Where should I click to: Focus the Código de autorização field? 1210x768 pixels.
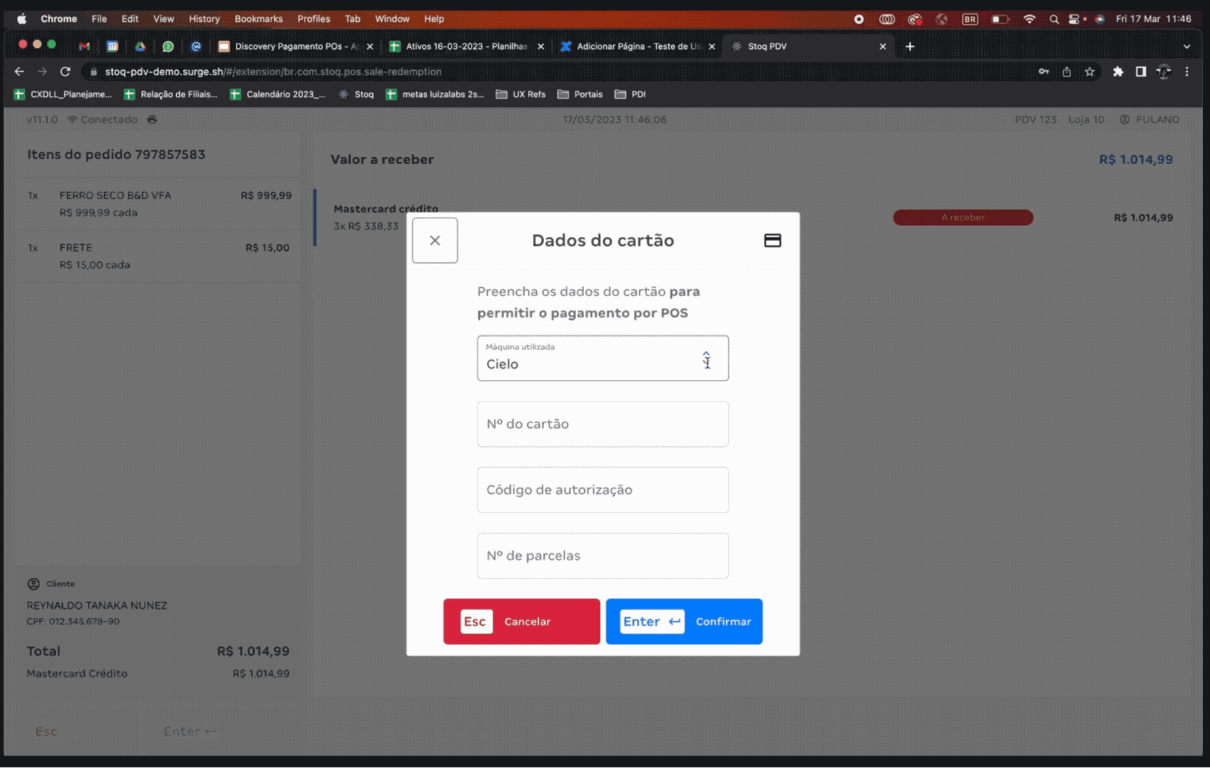(x=602, y=490)
